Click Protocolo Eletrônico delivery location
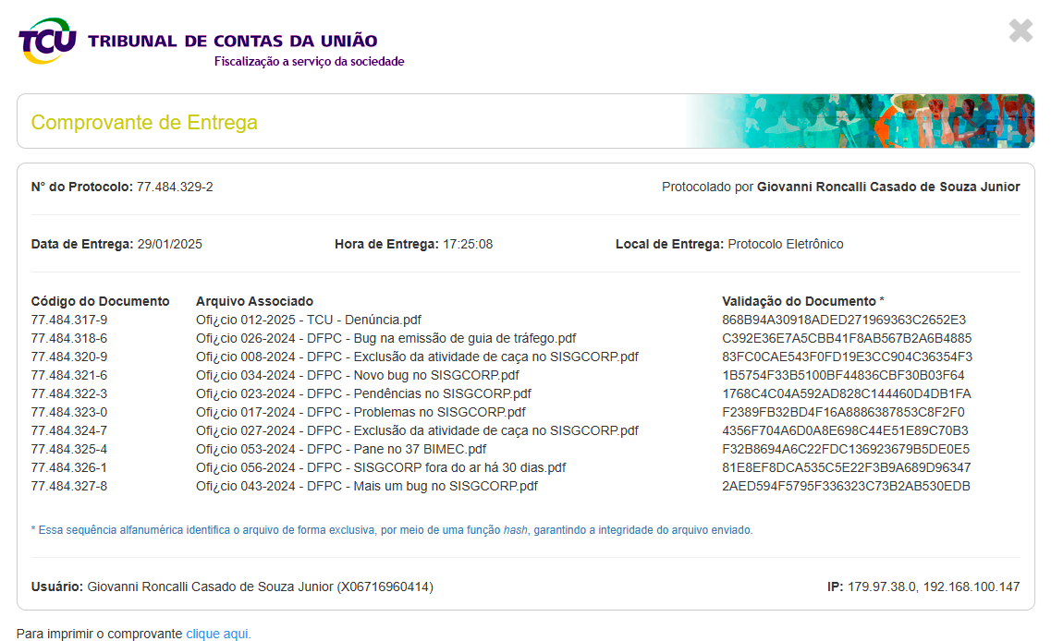 [786, 245]
